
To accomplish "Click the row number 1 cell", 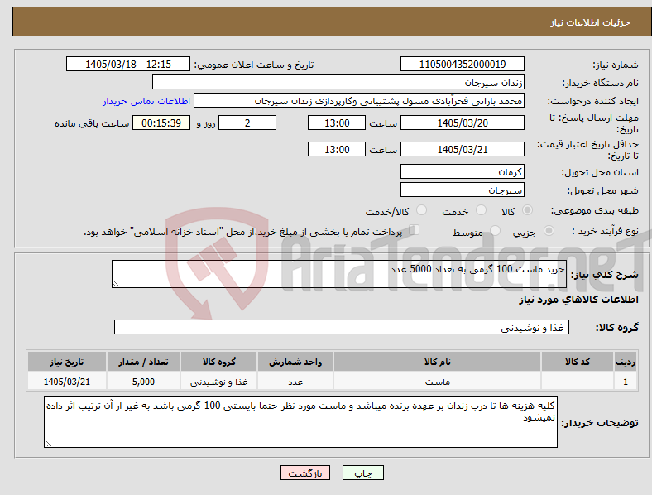I will click(x=626, y=382).
